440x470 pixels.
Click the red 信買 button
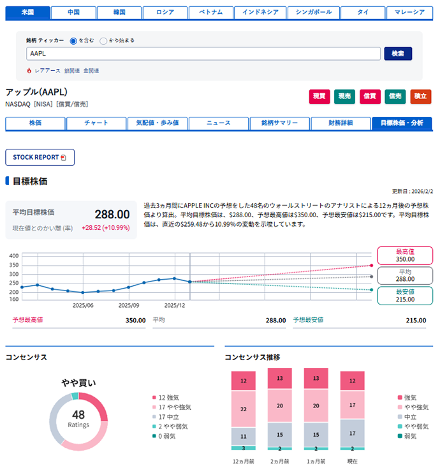coord(370,96)
